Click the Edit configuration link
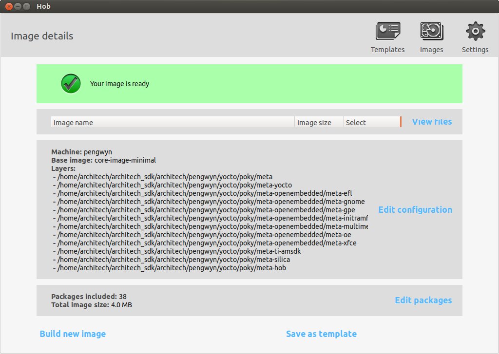 point(415,209)
